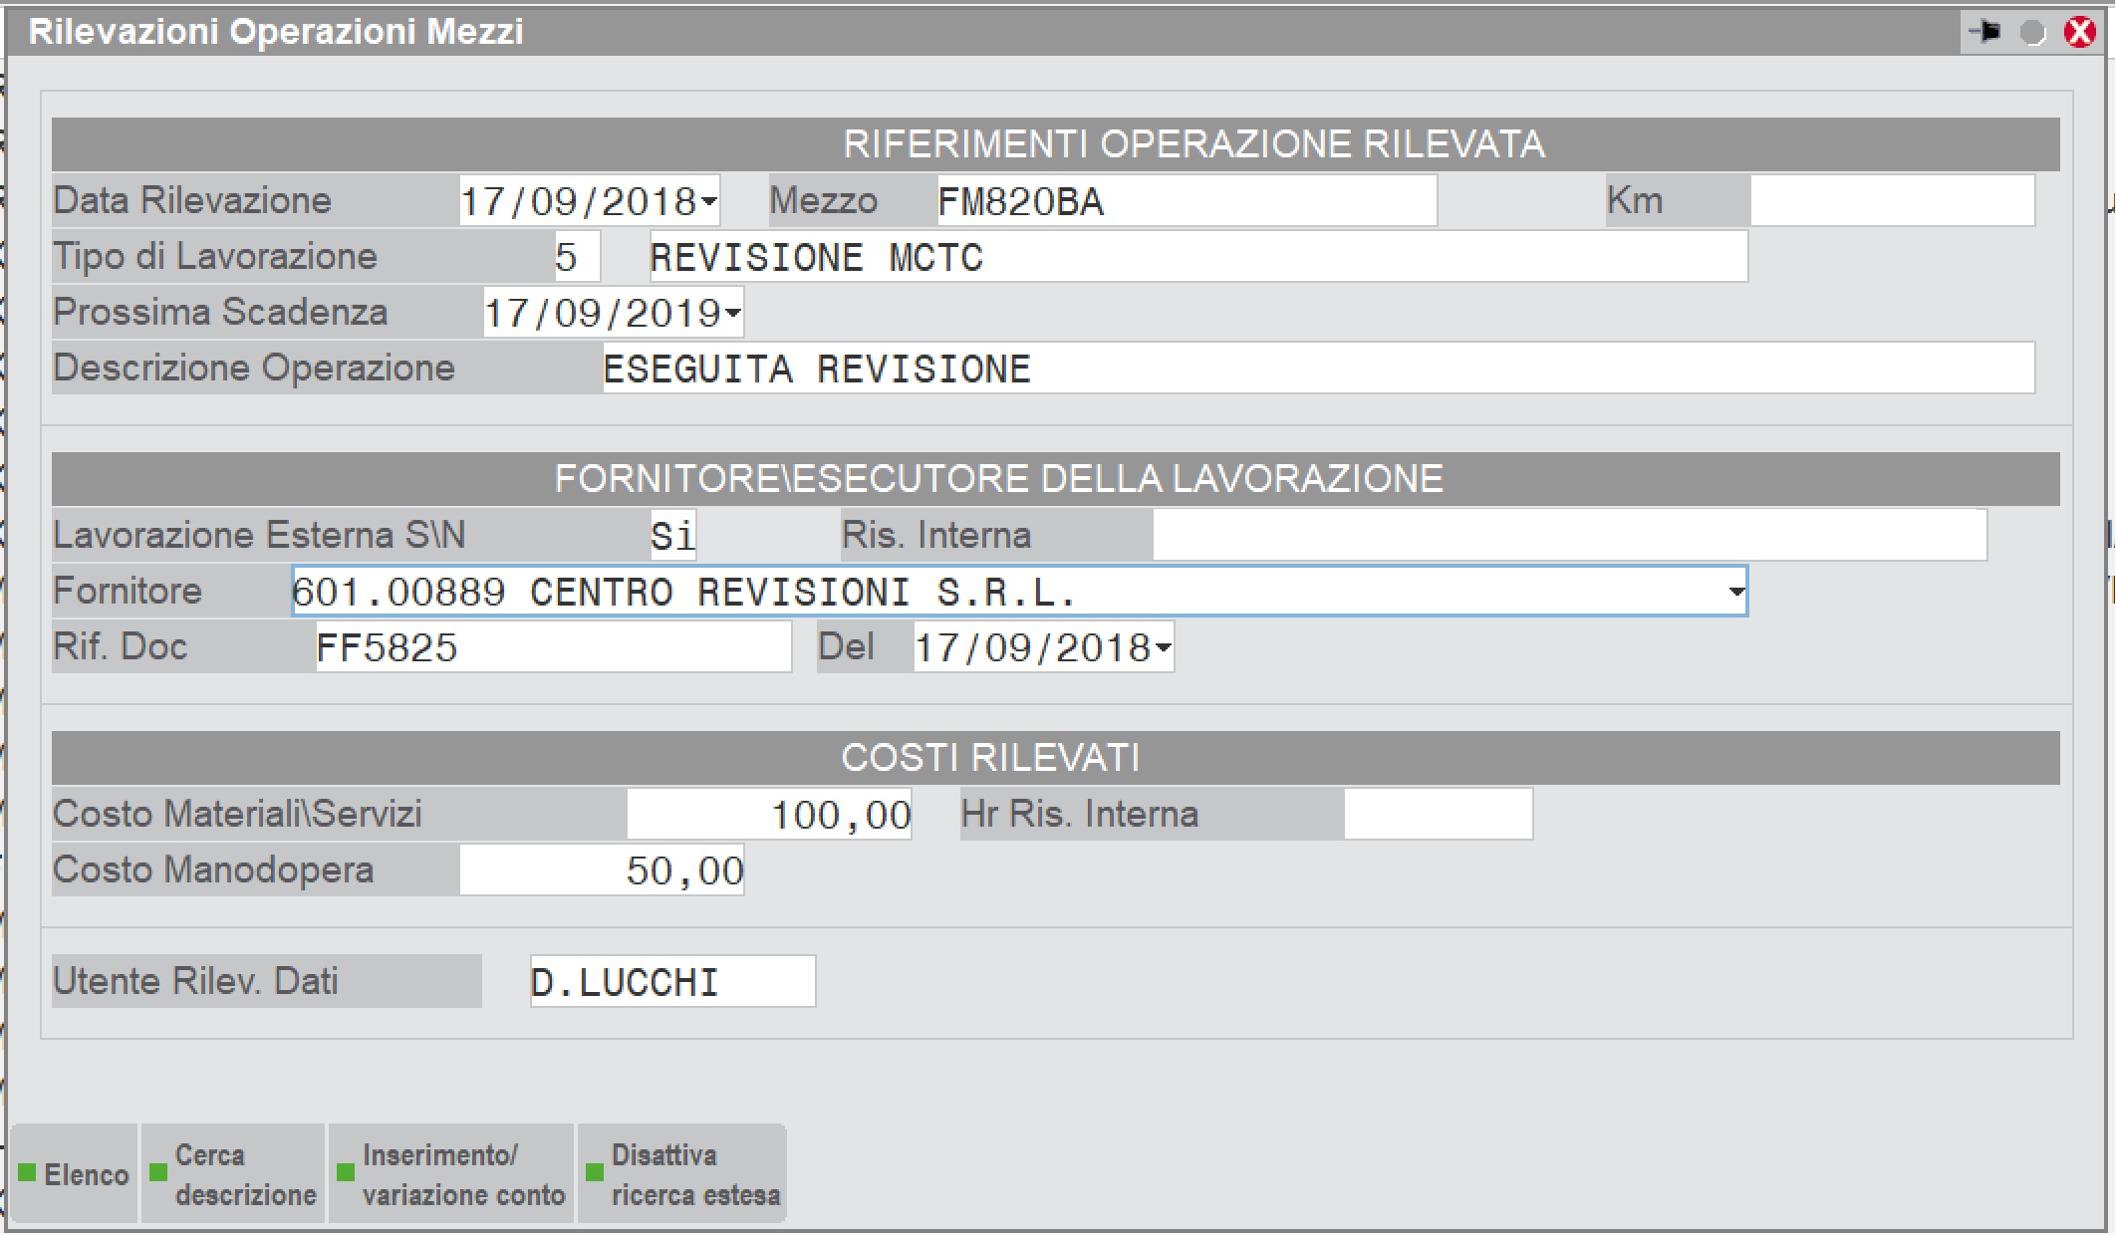Focus the Utente Rilev. Dati field
This screenshot has height=1237, width=2116.
click(x=672, y=983)
